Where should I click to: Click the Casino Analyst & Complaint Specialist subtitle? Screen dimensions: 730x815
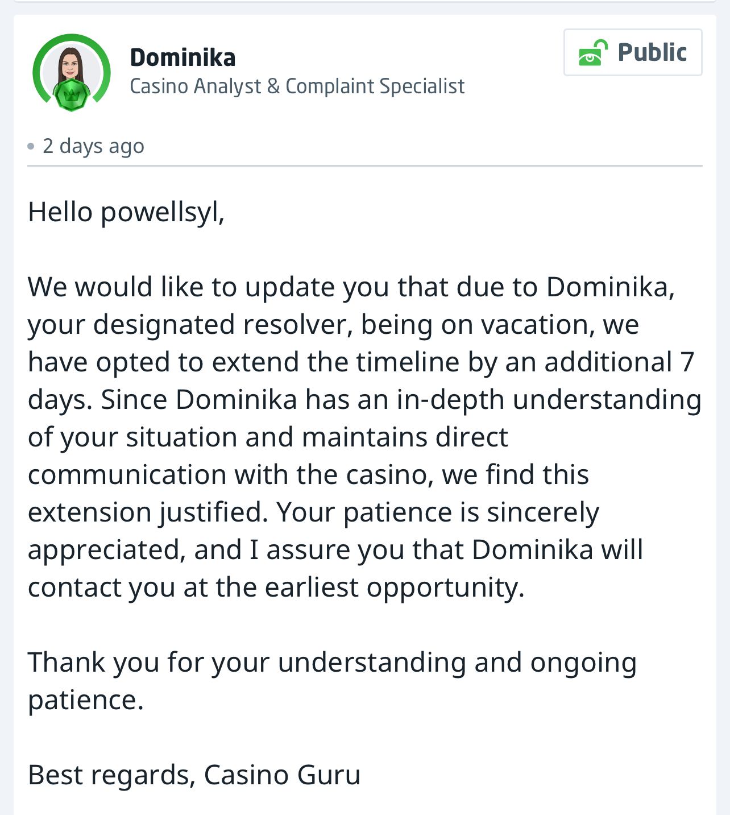point(297,86)
